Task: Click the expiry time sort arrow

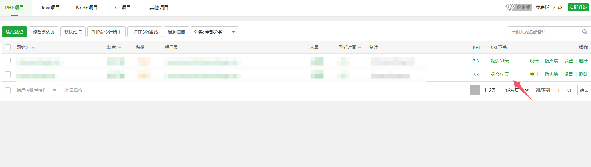Action: [x=360, y=48]
